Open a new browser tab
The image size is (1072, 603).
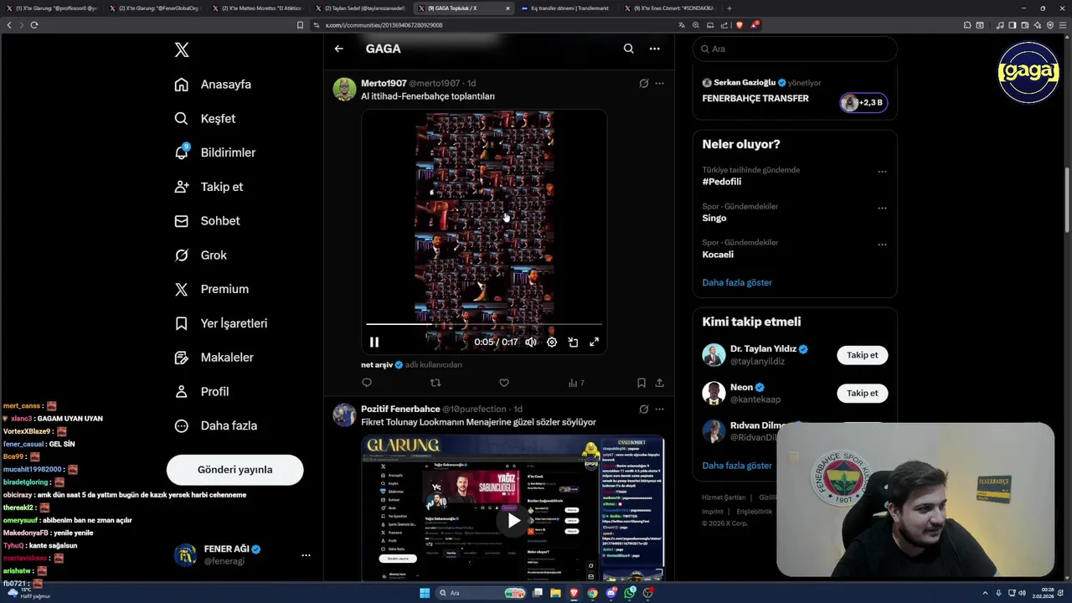click(x=729, y=8)
